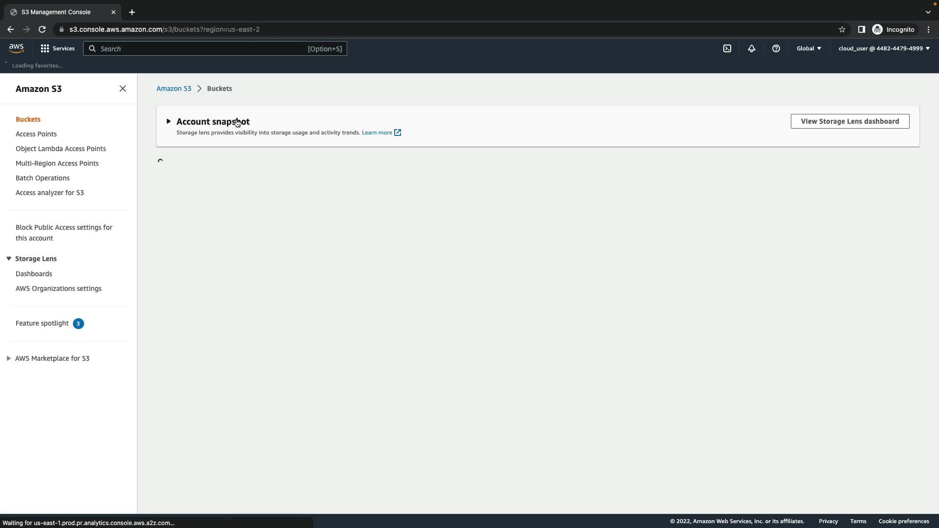Open the Global region dropdown
939x528 pixels.
click(x=808, y=48)
